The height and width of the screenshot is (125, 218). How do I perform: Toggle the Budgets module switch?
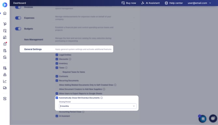[x=18, y=29]
